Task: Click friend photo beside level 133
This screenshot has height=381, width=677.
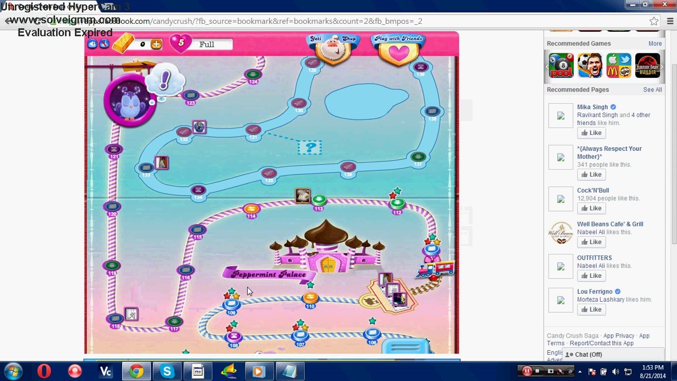Action: click(x=161, y=163)
